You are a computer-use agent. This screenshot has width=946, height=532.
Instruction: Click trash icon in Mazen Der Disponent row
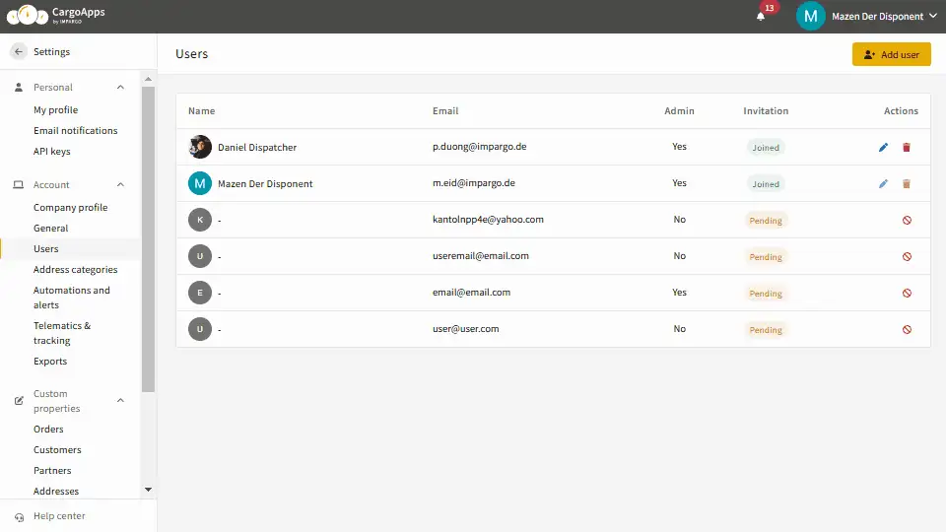[x=907, y=184]
